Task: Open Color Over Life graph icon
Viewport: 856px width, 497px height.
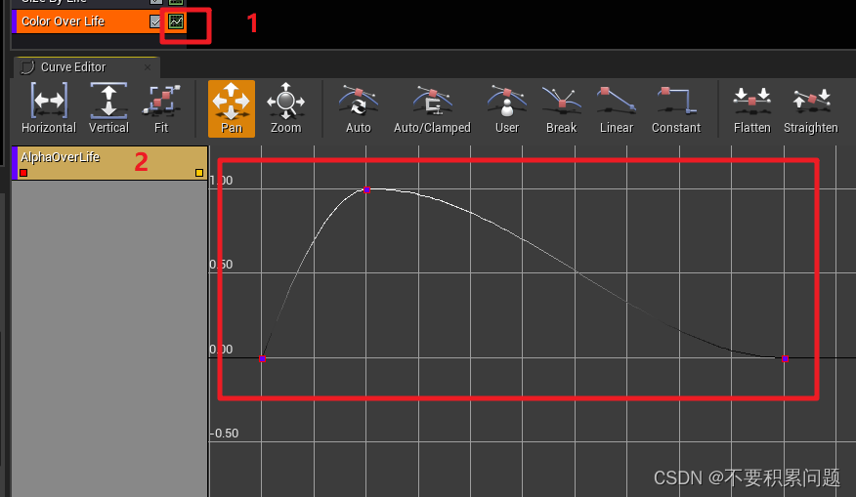Action: (176, 21)
